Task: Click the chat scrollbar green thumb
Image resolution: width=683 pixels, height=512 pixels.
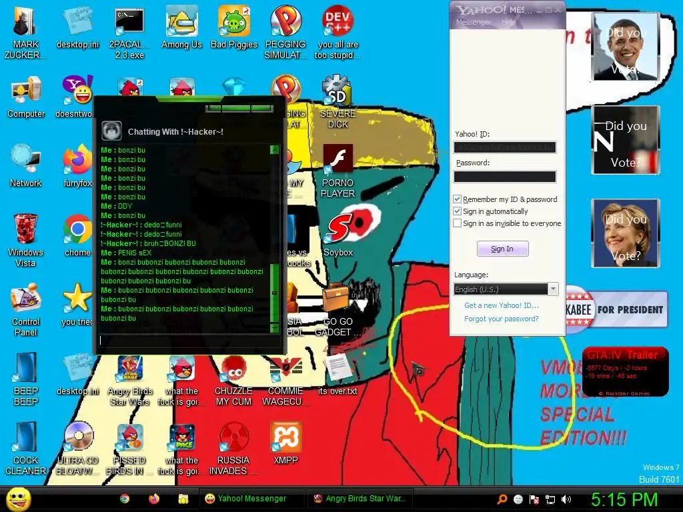Action: click(274, 293)
